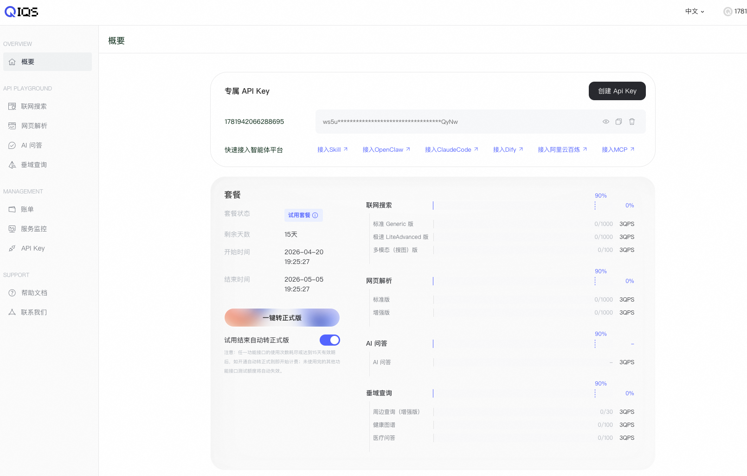
Task: Toggle 试用结束自动转正式版 switch
Action: click(x=330, y=340)
